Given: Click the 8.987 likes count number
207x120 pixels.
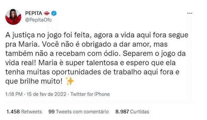Looking at the screenshot, I should pyautogui.click(x=122, y=112).
